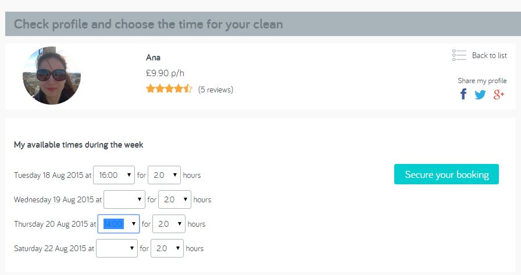Screen dimensions: 521x275
Task: Open Thursday hours duration dropdown
Action: coord(169,224)
